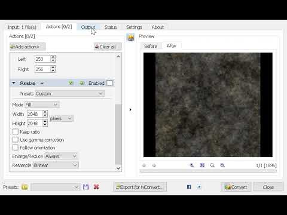
Task: Click the preview picture icon beside Preview
Action: (x=131, y=37)
